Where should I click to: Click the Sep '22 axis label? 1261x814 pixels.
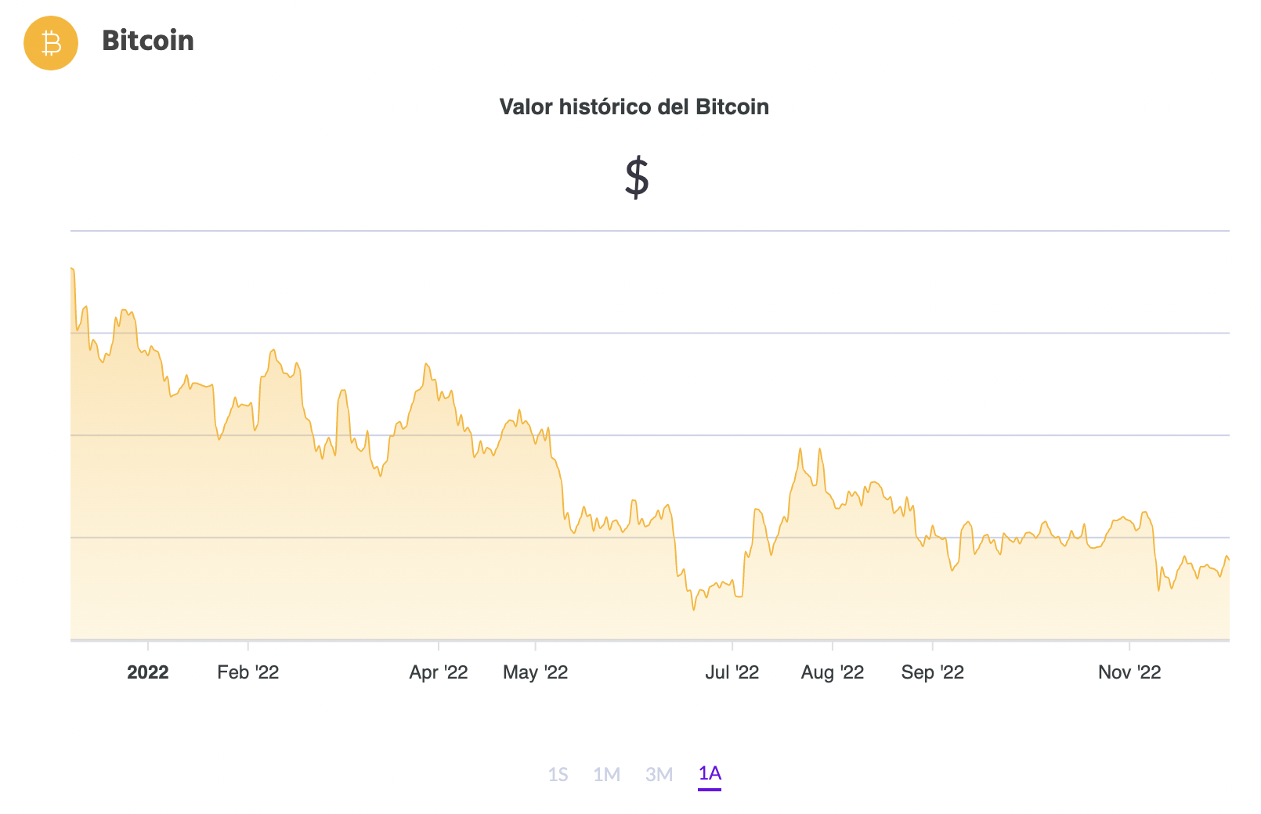(x=931, y=672)
